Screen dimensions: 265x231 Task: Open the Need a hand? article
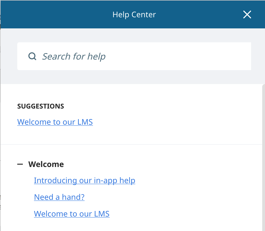click(59, 197)
